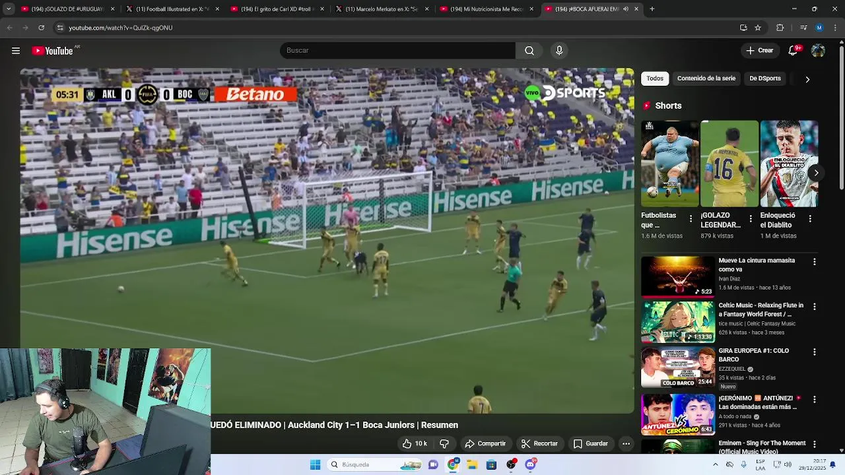The image size is (845, 475).
Task: Open Celtic Music Relaxing Flute video
Action: [678, 322]
